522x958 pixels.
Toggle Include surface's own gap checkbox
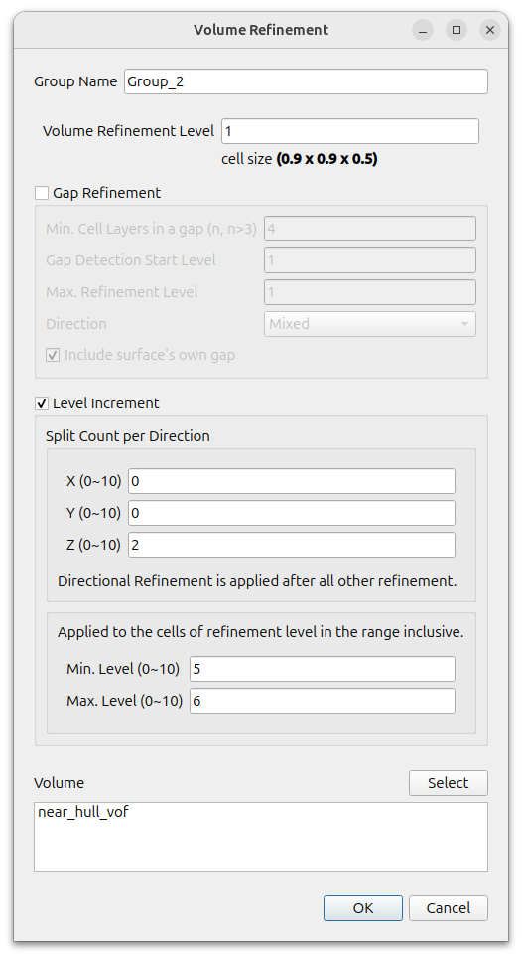pyautogui.click(x=53, y=355)
